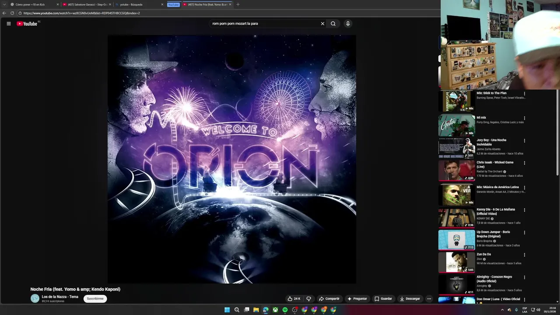Close the 'yotube - Búsqueda' tab
This screenshot has width=560, height=315.
162,4
